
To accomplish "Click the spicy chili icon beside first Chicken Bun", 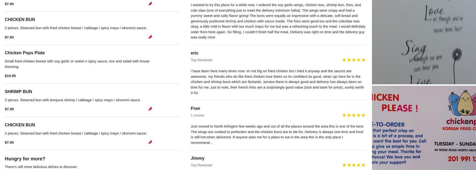I will coord(150,37).
